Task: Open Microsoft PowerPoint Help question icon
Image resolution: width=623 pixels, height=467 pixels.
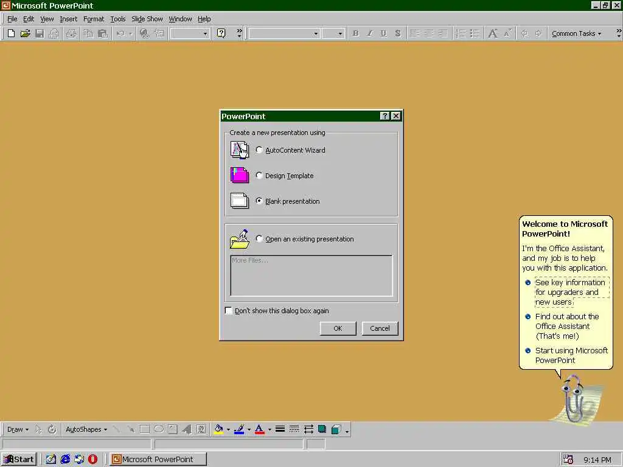Action: pos(221,33)
